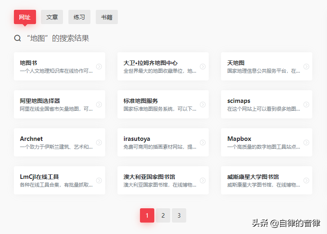Click description 一个致力于伊斯兰建筑、艺术和...
Viewport: 327px width, 234px height.
[x=56, y=147]
